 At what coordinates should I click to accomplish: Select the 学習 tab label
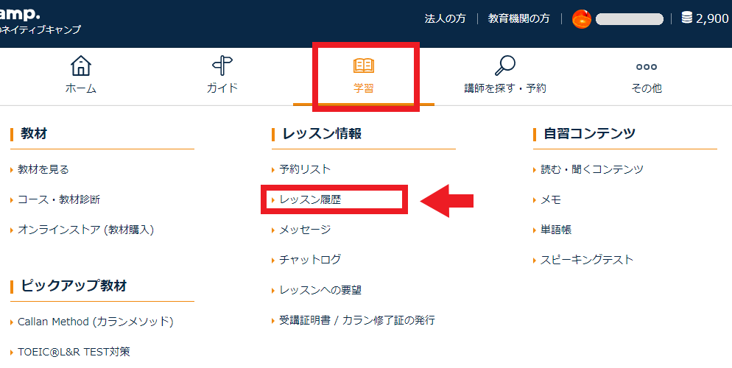click(x=363, y=88)
